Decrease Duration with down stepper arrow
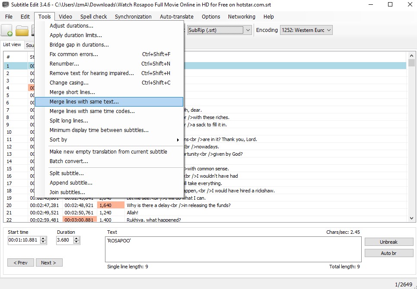The image size is (417, 289). [x=77, y=242]
